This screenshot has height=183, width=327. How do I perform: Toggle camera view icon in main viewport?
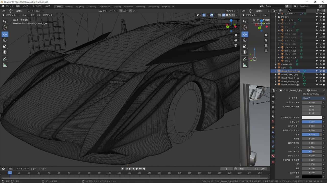pos(236,45)
